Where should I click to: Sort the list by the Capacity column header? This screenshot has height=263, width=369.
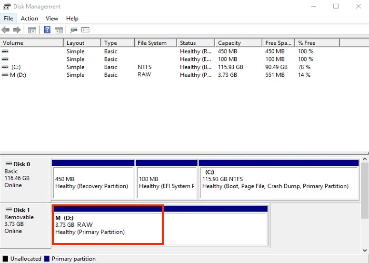pyautogui.click(x=238, y=43)
